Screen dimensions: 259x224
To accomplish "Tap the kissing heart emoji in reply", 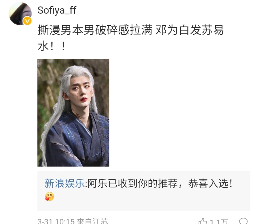I will point(50,196).
